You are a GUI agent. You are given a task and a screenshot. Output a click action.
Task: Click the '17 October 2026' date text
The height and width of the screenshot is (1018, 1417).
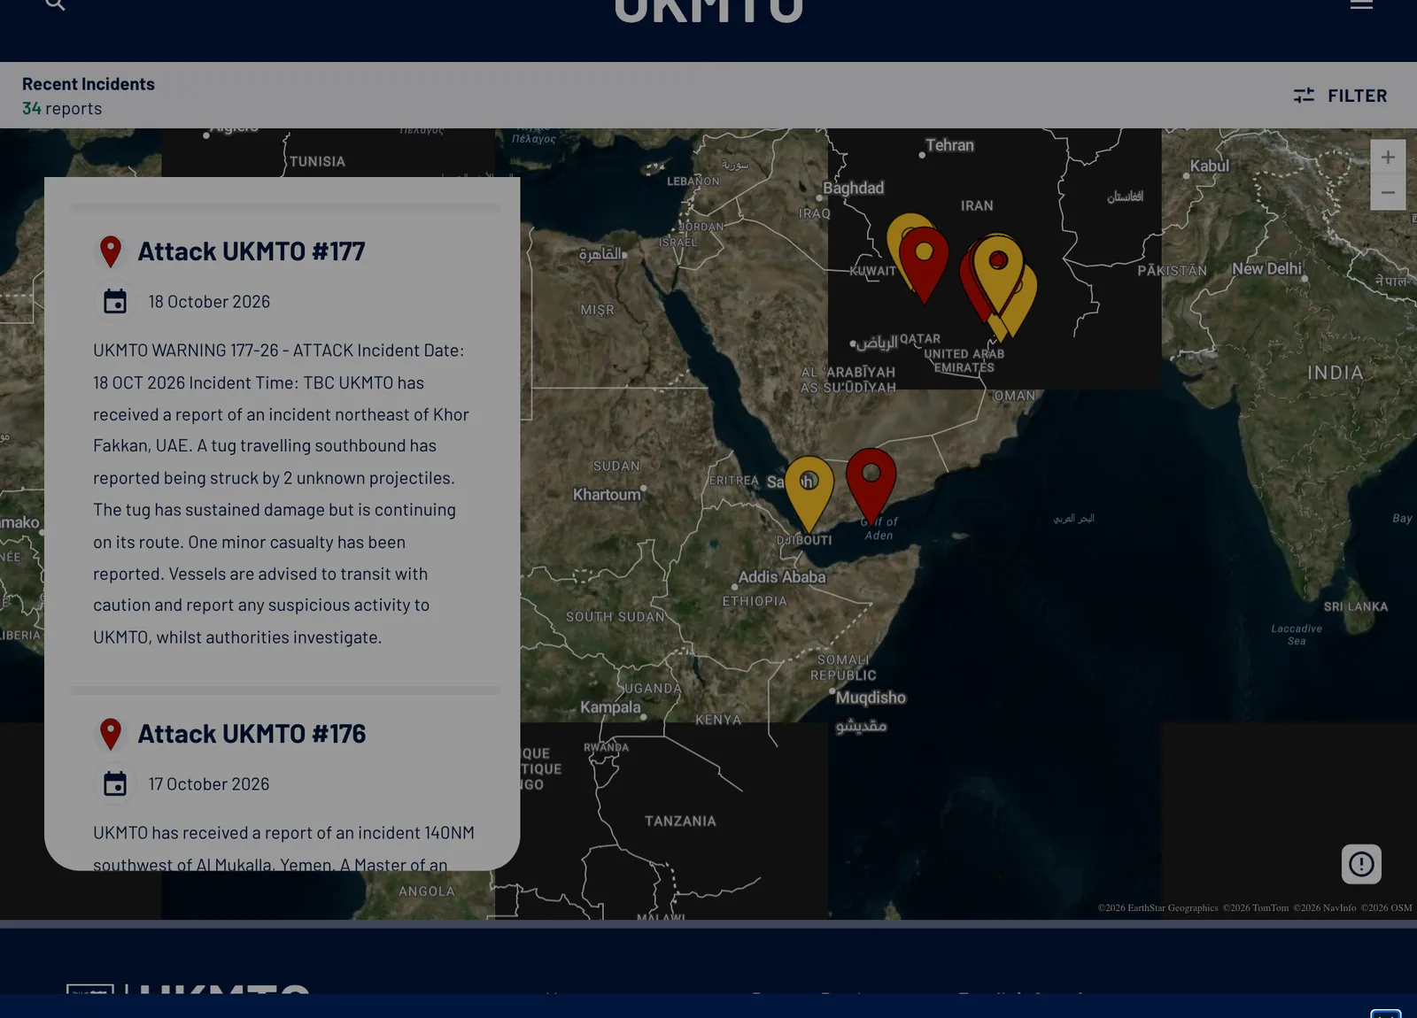(x=209, y=784)
